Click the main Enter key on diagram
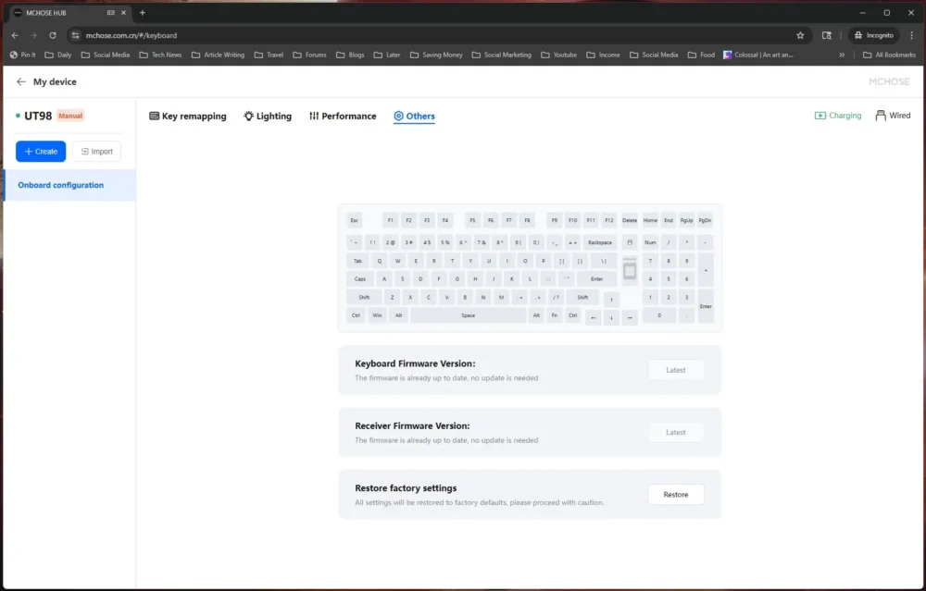This screenshot has width=926, height=591. 596,279
